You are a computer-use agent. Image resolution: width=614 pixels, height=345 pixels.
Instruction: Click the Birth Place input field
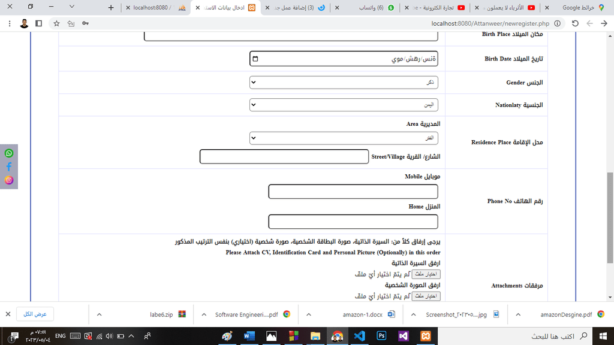pos(291,37)
